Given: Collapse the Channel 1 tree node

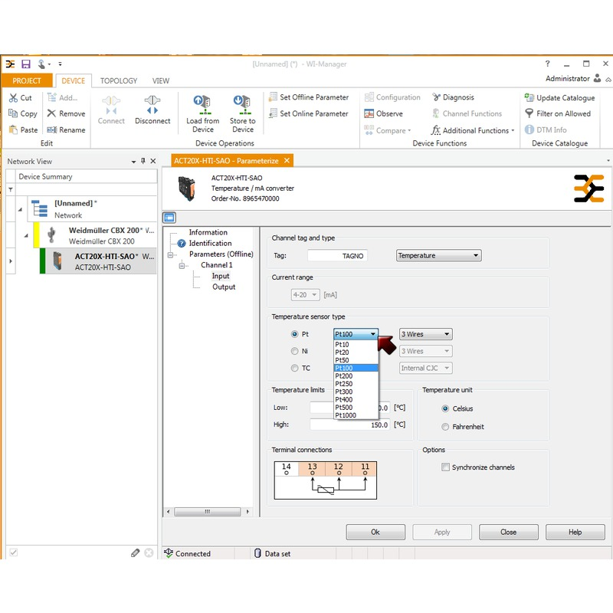Looking at the screenshot, I should click(x=182, y=265).
